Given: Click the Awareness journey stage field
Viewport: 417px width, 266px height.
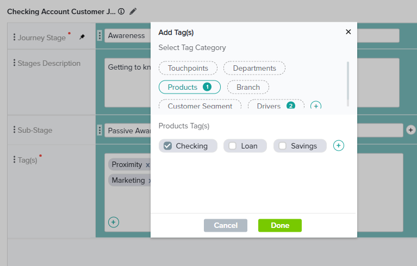Looking at the screenshot, I should [126, 36].
